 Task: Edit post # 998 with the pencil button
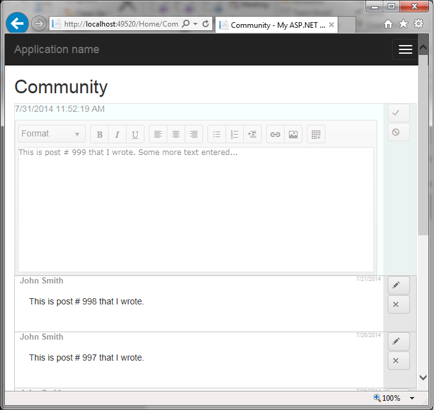399,285
